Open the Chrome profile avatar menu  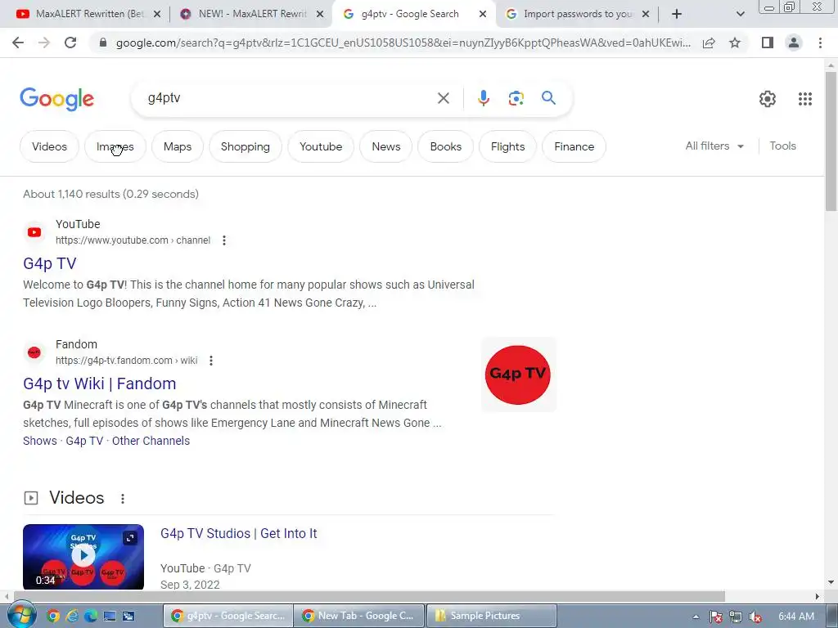pos(794,43)
